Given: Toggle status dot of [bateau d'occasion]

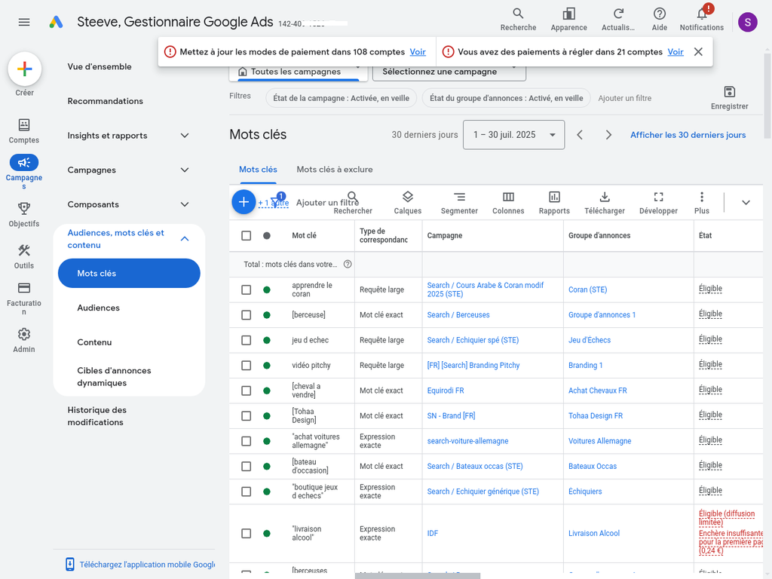Looking at the screenshot, I should coord(267,466).
